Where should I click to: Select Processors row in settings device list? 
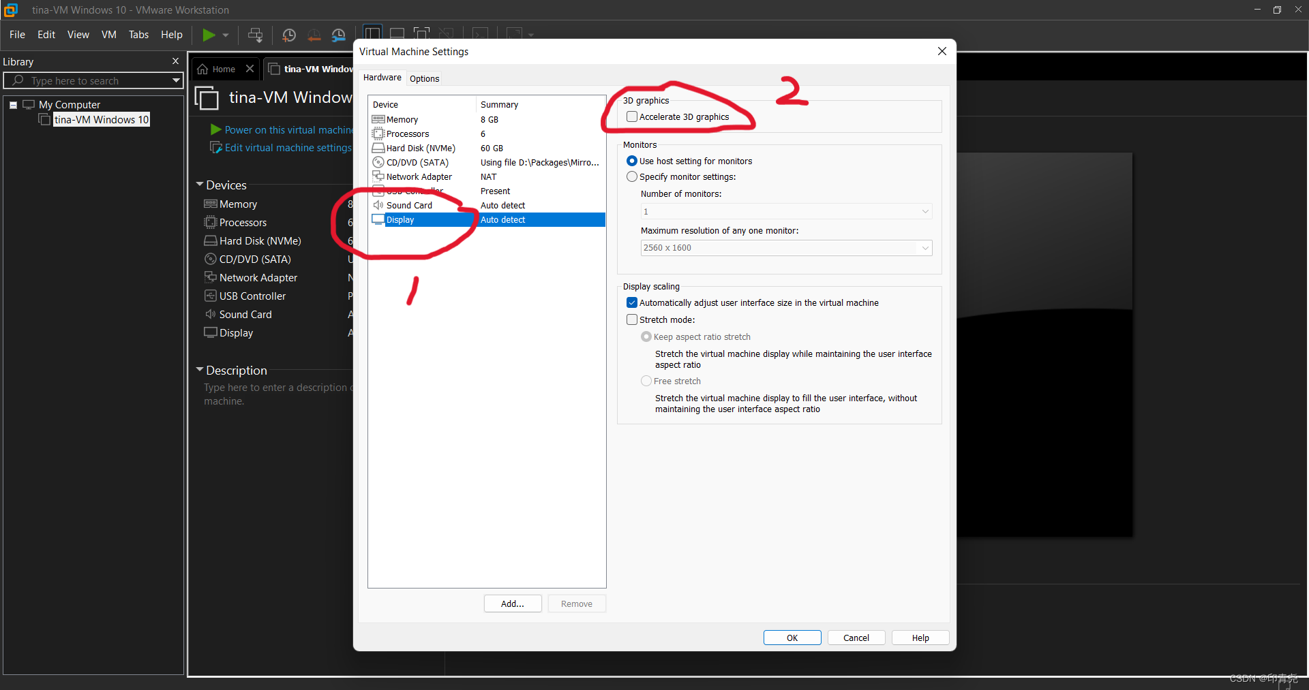(486, 134)
